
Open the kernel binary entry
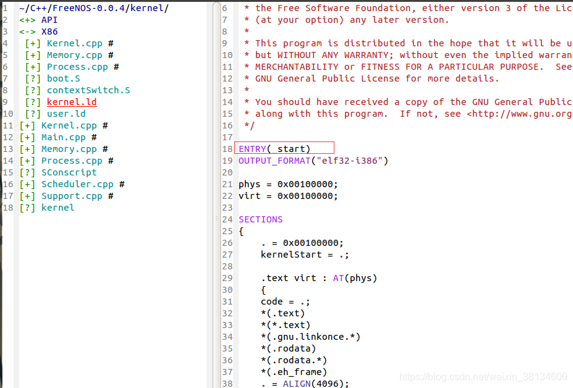pyautogui.click(x=57, y=208)
